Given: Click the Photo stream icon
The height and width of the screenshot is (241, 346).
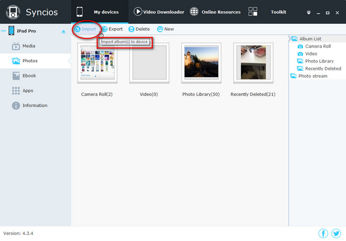Looking at the screenshot, I should click(293, 76).
